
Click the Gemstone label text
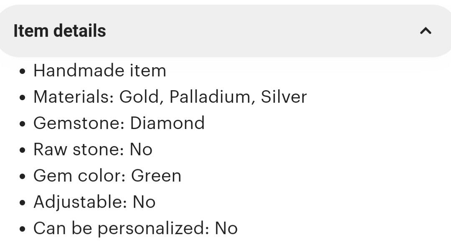pos(79,123)
